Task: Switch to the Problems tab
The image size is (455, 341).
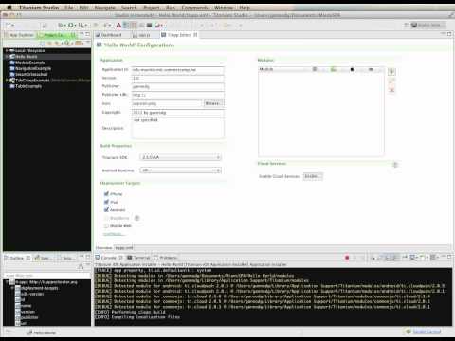Action: tap(166, 258)
